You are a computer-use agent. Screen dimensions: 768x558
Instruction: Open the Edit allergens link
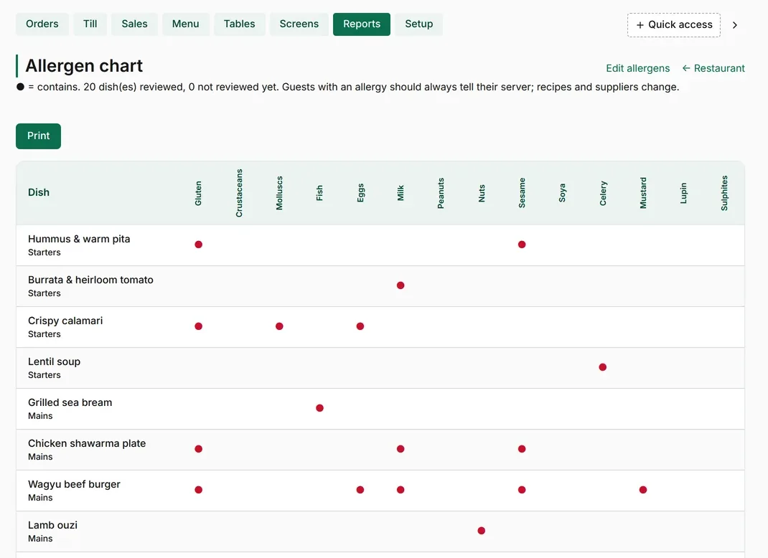(637, 68)
